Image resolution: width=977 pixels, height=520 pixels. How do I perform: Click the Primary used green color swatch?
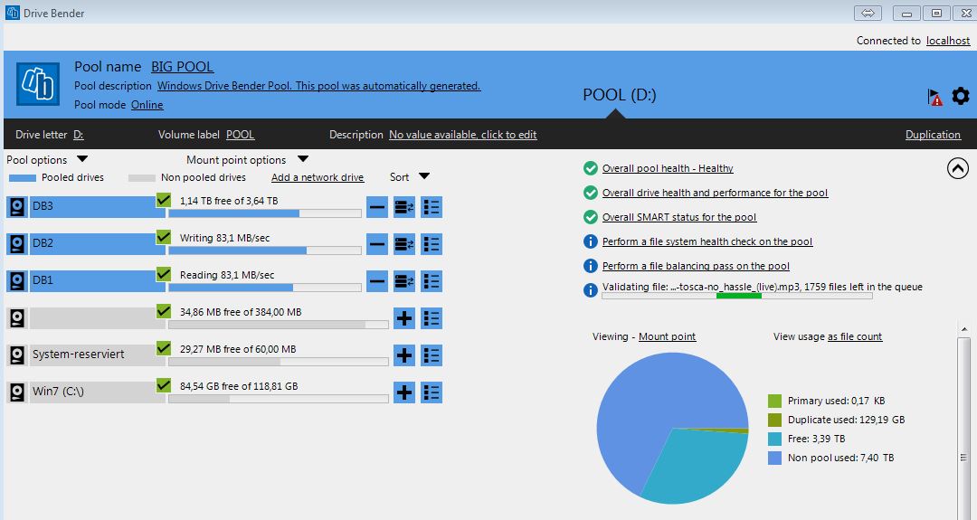tap(774, 401)
